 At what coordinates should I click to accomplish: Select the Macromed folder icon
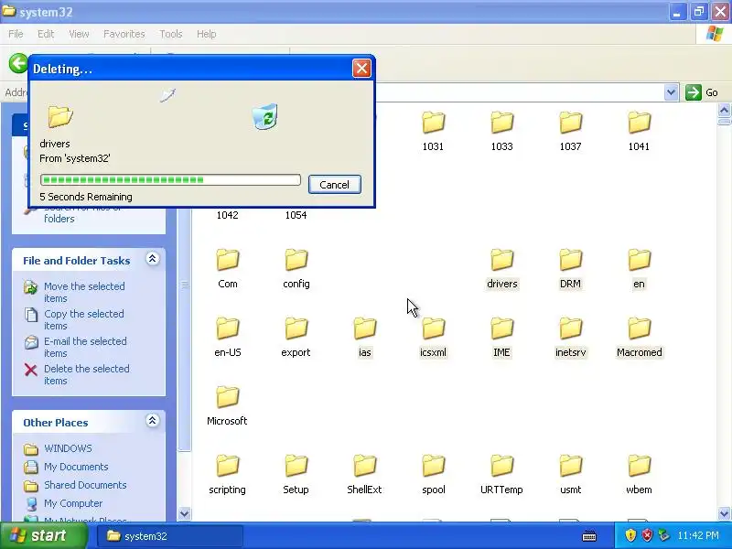(639, 328)
